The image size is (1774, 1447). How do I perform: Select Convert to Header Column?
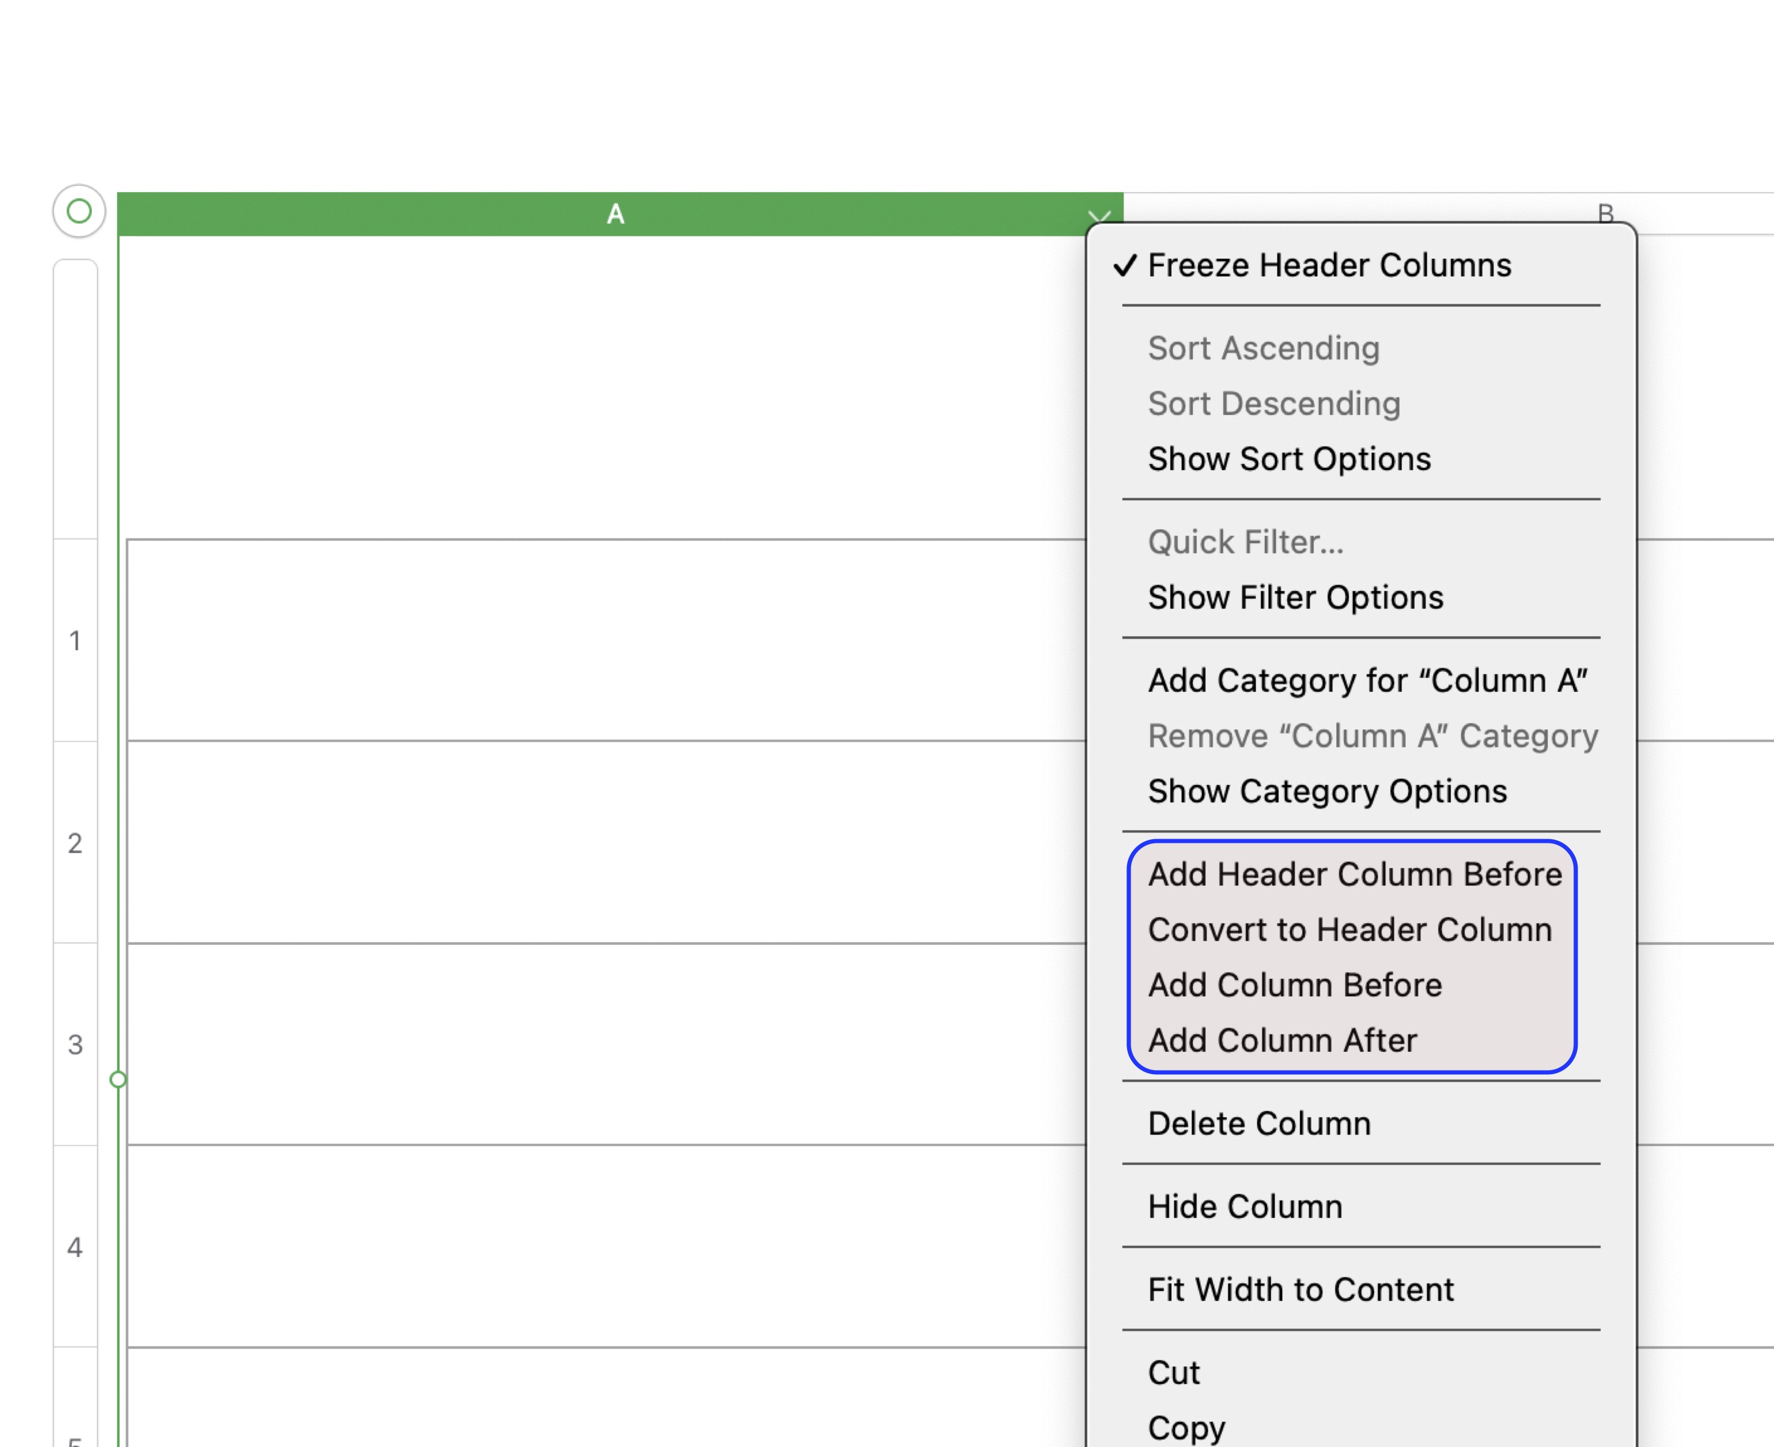pos(1351,929)
